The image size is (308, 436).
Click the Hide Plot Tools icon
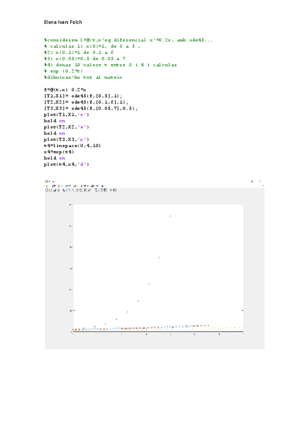[110, 190]
